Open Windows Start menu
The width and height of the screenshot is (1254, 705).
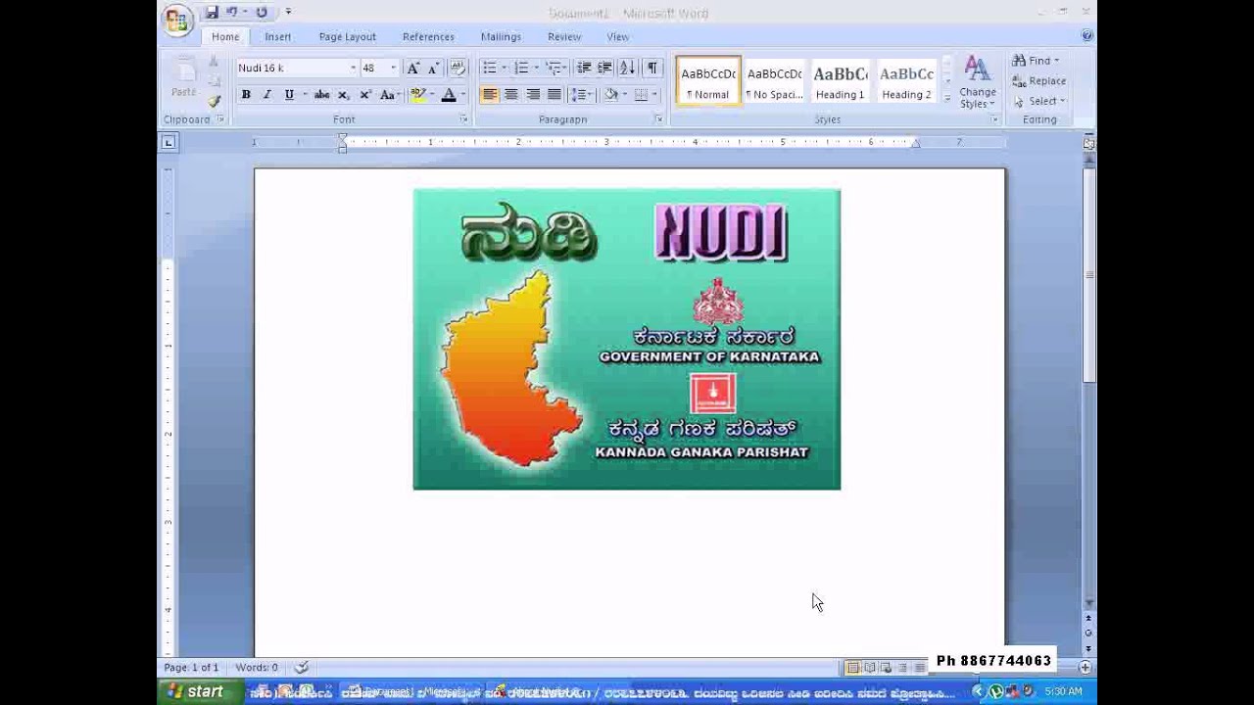[196, 692]
